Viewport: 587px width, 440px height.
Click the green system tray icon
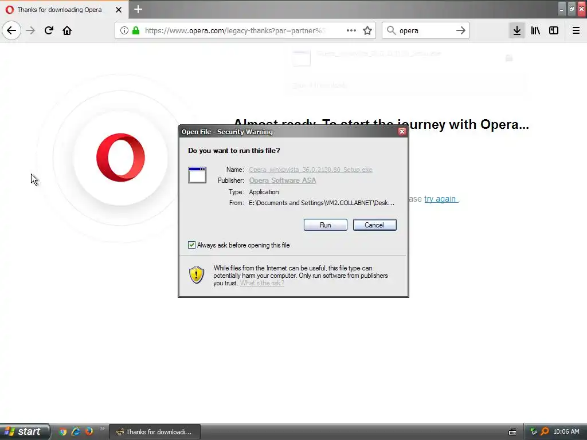point(534,432)
